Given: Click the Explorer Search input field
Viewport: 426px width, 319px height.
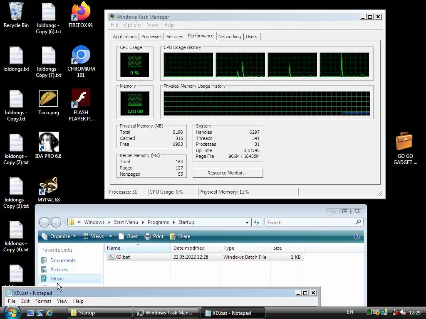Looking at the screenshot, I should tap(310, 223).
